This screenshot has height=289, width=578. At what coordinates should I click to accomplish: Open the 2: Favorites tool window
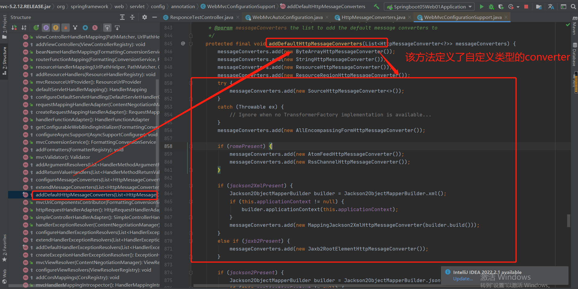pyautogui.click(x=4, y=248)
